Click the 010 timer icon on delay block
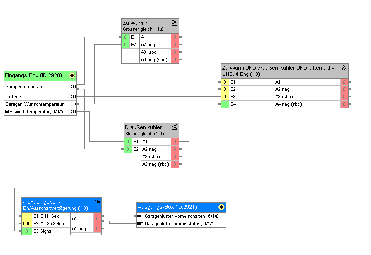The width and height of the screenshot is (371, 255). pyautogui.click(x=97, y=202)
